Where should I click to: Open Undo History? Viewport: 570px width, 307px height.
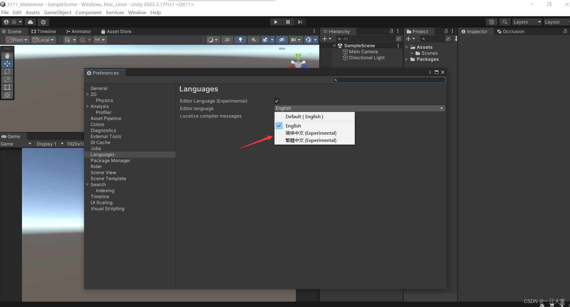492,22
